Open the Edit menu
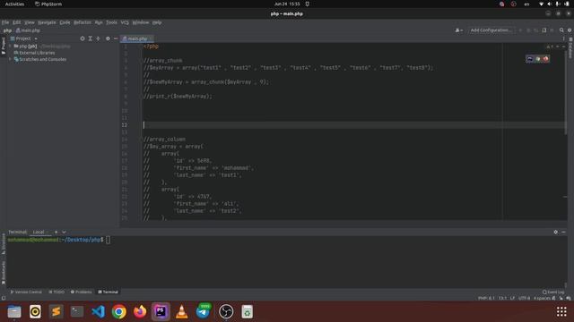This screenshot has height=322, width=574. tap(16, 22)
